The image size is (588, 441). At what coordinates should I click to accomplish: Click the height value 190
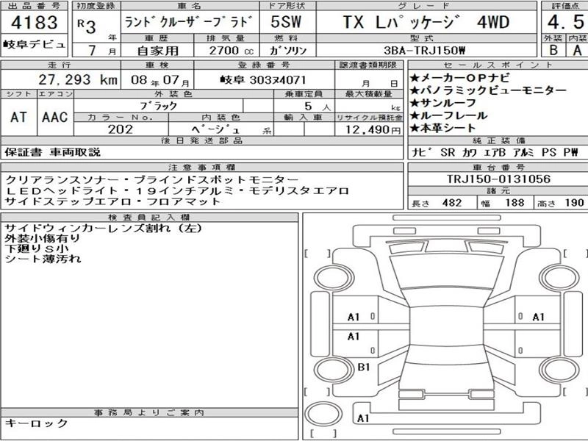point(574,203)
